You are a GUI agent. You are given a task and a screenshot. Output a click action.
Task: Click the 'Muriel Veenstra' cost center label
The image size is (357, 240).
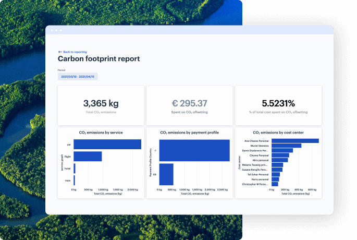(x=260, y=146)
